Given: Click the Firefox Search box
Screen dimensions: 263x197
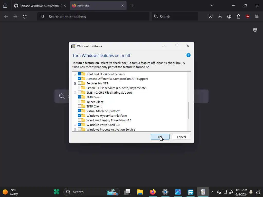Looking at the screenshot, I should (x=175, y=17).
